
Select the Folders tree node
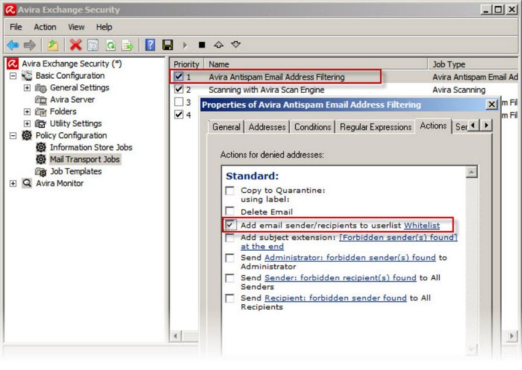point(63,112)
